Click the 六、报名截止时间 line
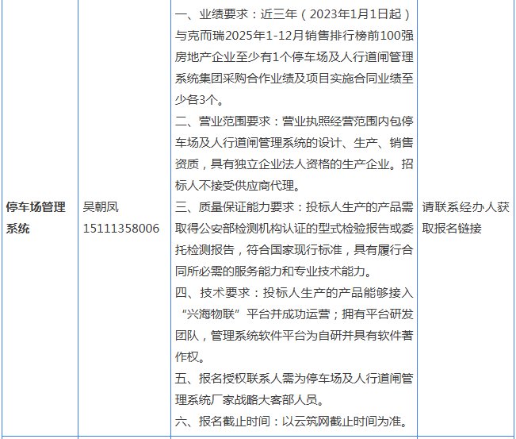This screenshot has height=439, width=516. [x=292, y=422]
